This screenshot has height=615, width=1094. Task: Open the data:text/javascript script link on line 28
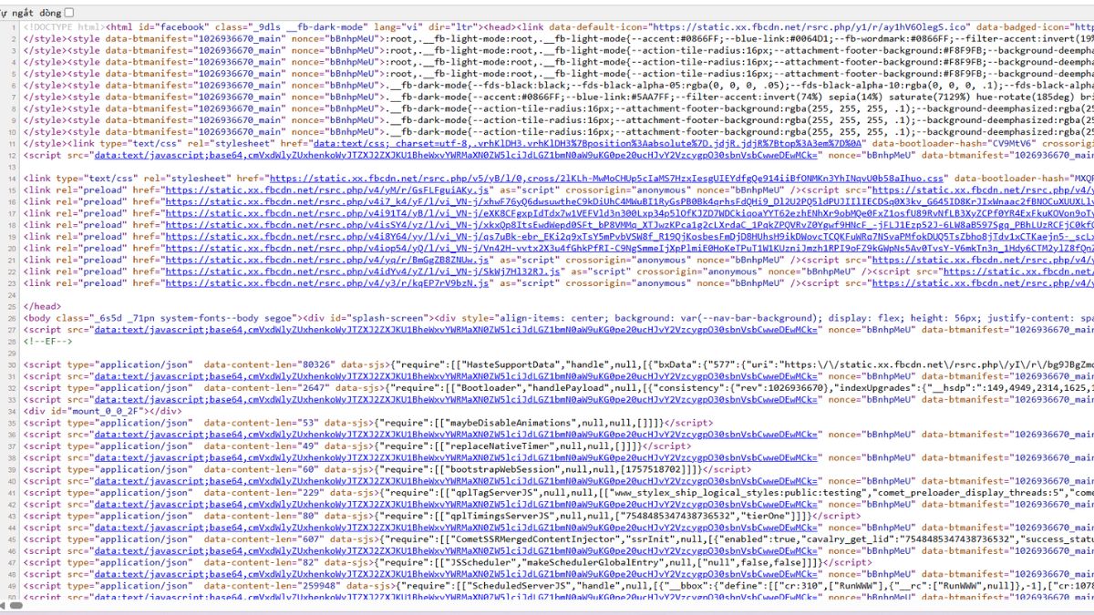click(456, 330)
